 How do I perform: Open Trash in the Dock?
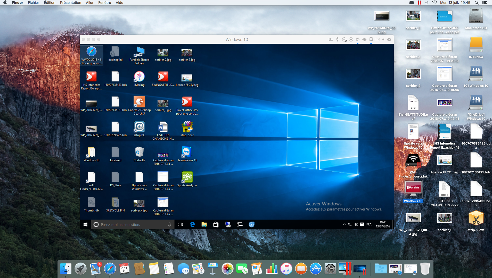[x=425, y=269]
